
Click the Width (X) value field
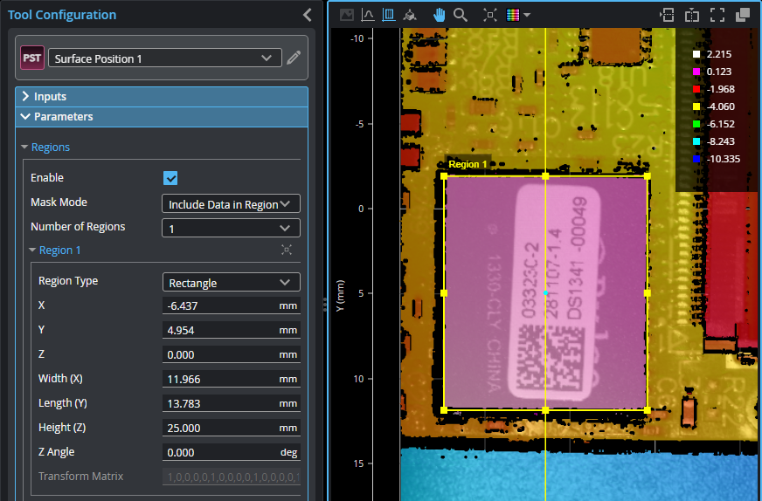tap(218, 380)
